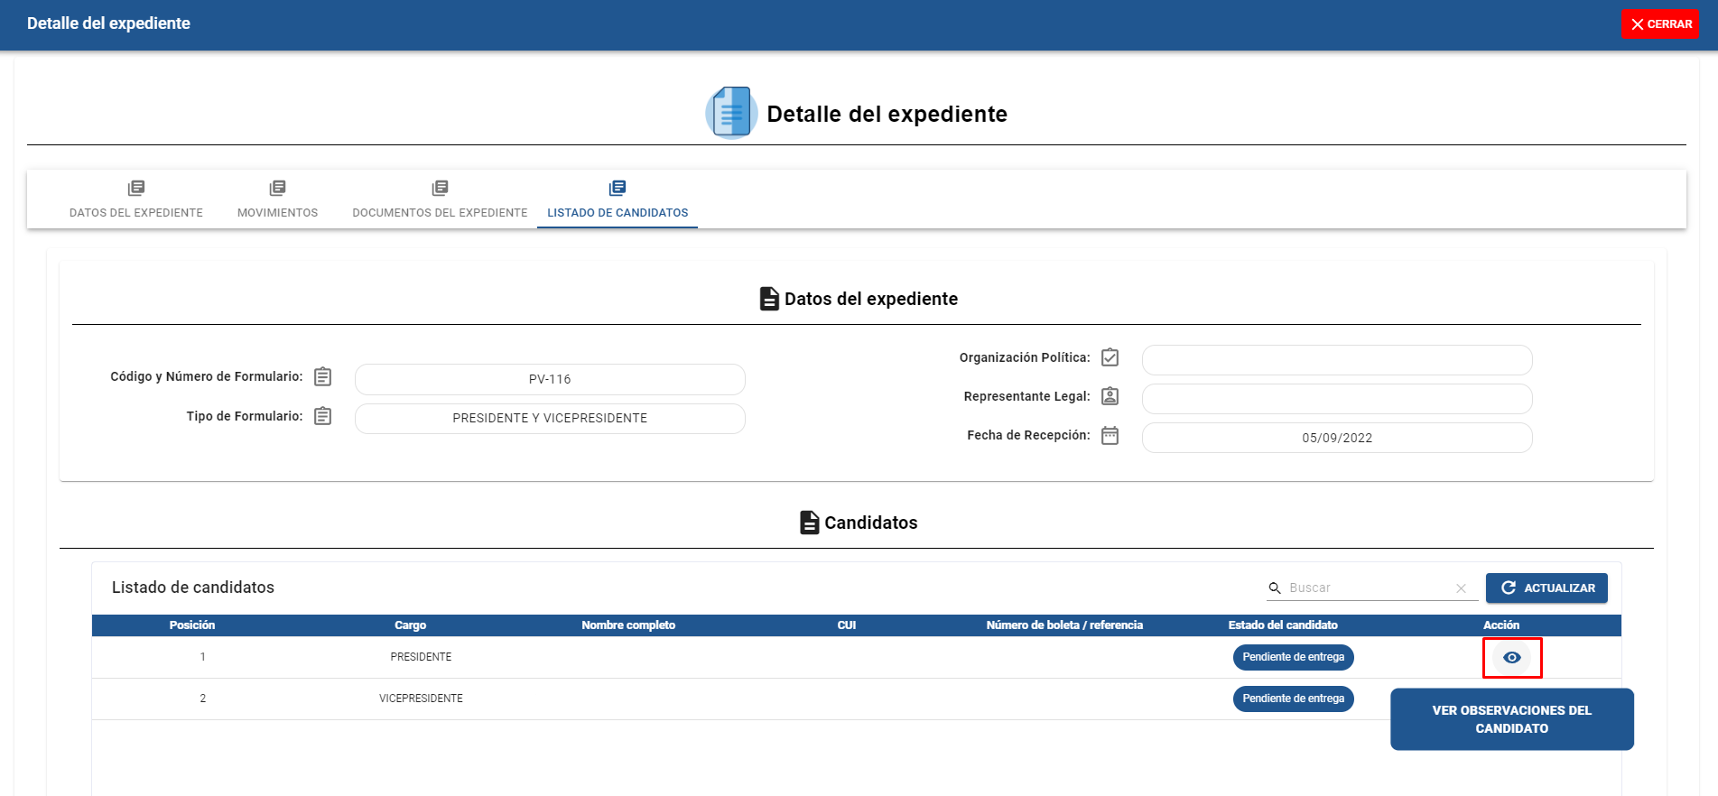Click the clipboard icon beside Tipo de Formulario
Screen dimensions: 1718x796
[x=322, y=416]
